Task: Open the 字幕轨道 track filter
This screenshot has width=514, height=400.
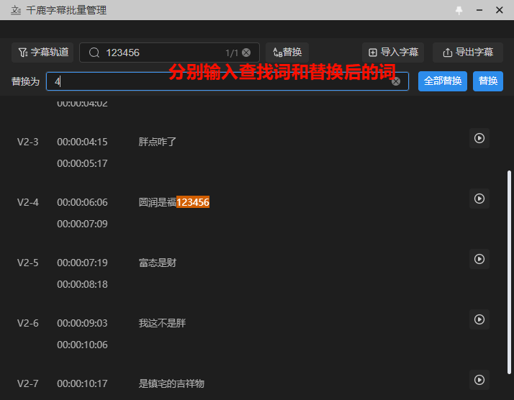Action: [43, 53]
